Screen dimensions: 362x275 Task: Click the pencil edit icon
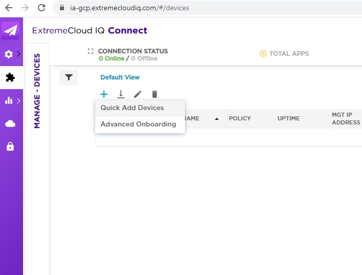137,94
